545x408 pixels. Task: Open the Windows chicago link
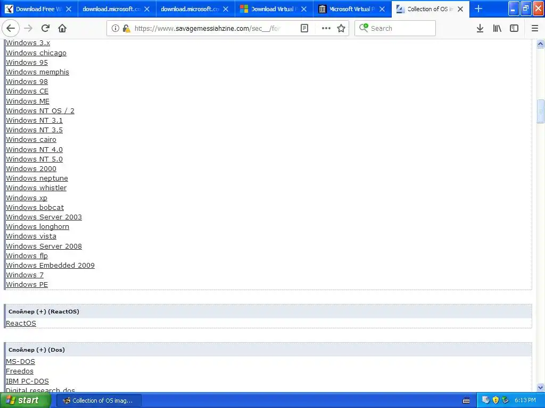pyautogui.click(x=36, y=53)
